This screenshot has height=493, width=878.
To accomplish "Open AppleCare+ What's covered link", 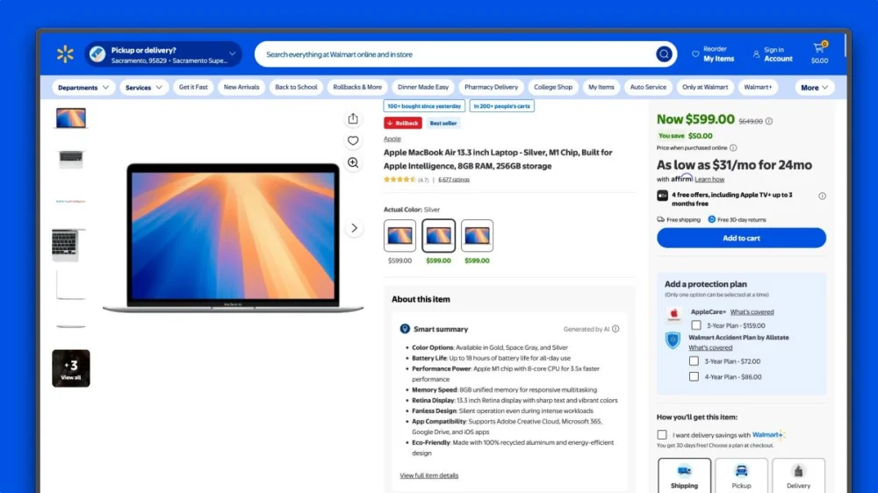I will coord(752,311).
